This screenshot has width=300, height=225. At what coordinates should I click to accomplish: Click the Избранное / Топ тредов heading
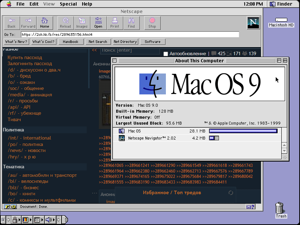[x=172, y=193]
